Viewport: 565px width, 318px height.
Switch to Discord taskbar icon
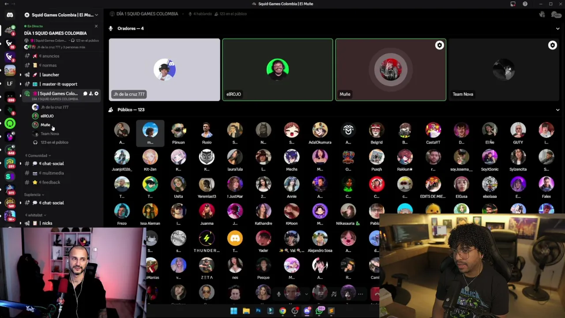pos(307,311)
